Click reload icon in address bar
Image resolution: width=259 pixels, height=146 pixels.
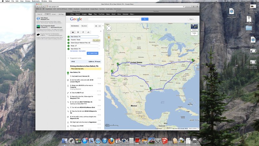tap(184, 6)
